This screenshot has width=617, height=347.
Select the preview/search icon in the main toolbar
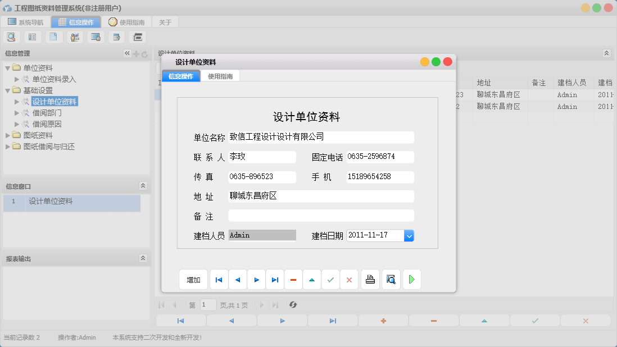[x=12, y=36]
